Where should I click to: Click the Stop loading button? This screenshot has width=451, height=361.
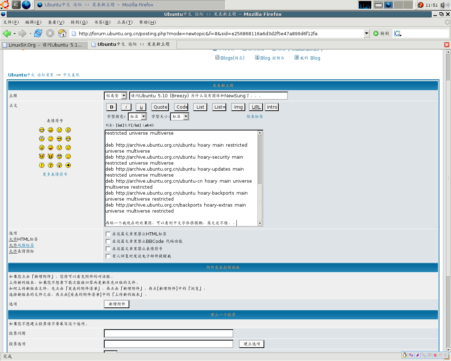tap(50, 33)
